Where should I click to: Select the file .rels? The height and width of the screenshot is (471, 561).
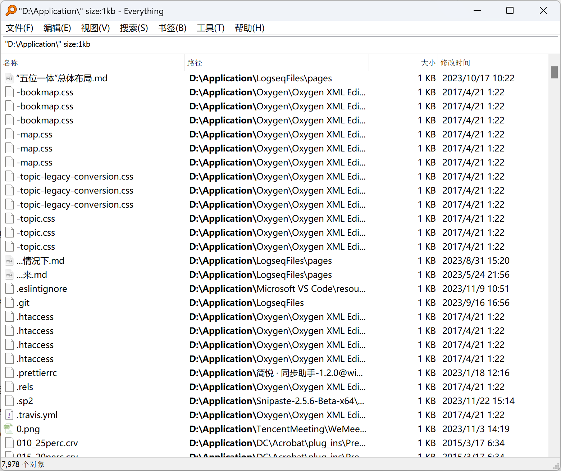click(x=25, y=387)
